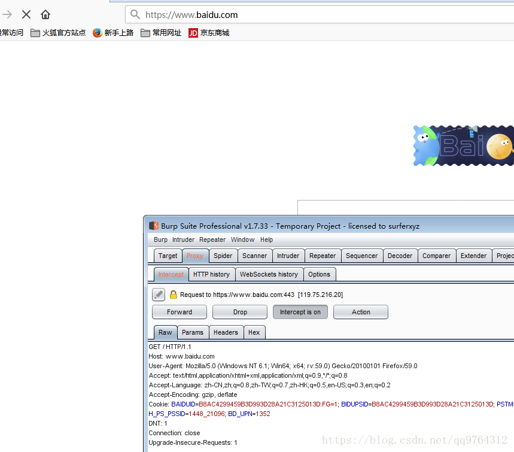Click the Baidu doodle logo image
This screenshot has width=514, height=452.
[x=463, y=145]
